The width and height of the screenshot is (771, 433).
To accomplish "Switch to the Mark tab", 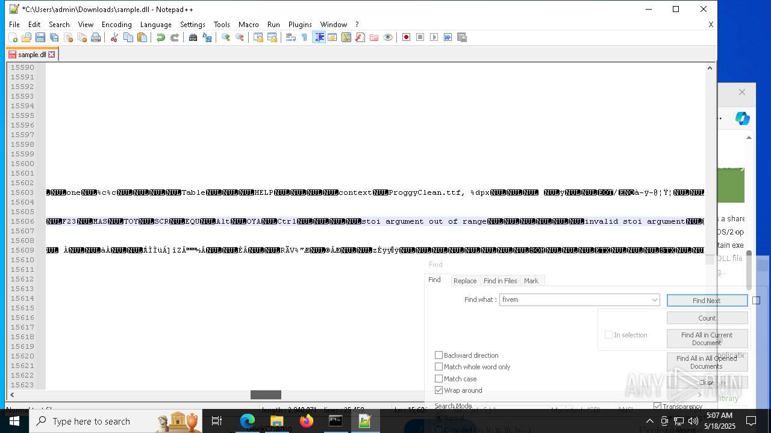I will pyautogui.click(x=531, y=281).
